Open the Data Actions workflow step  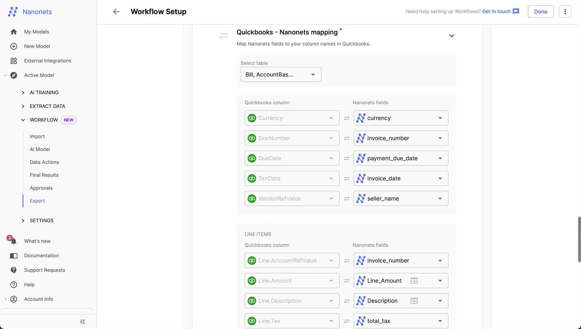[44, 162]
